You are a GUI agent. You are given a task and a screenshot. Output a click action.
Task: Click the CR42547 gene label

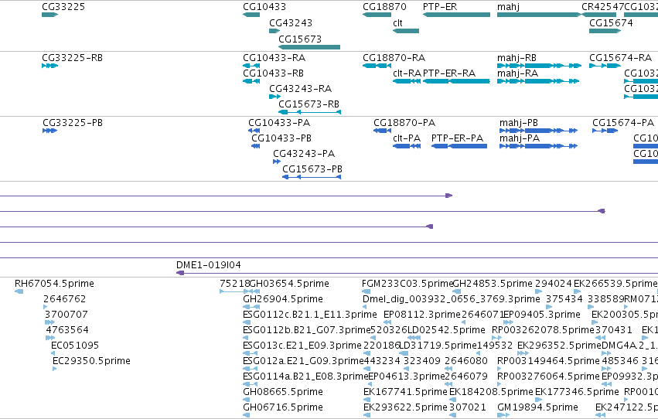pyautogui.click(x=602, y=7)
